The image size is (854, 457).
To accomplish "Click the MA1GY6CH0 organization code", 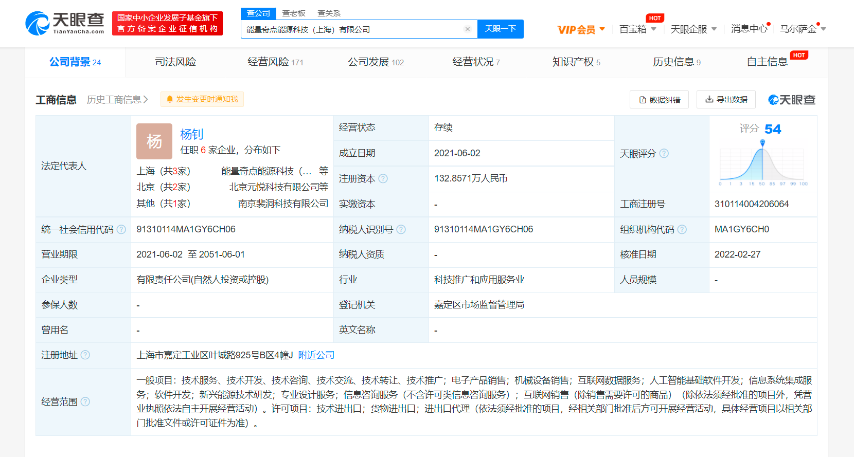I will pyautogui.click(x=742, y=229).
